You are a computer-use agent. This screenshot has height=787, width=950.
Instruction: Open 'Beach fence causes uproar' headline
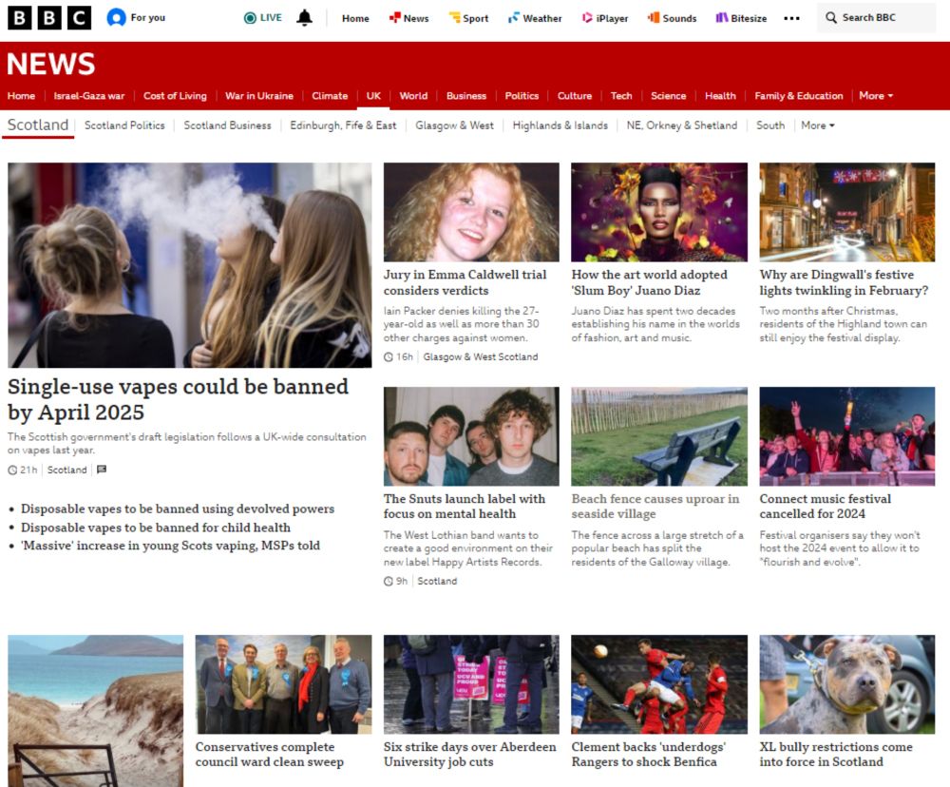(655, 507)
